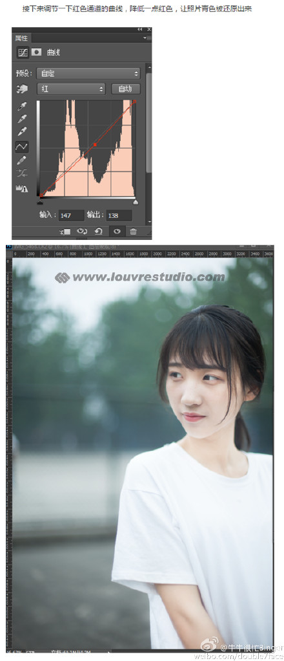Select the edit points curve tool
The image size is (284, 661).
pyautogui.click(x=22, y=146)
